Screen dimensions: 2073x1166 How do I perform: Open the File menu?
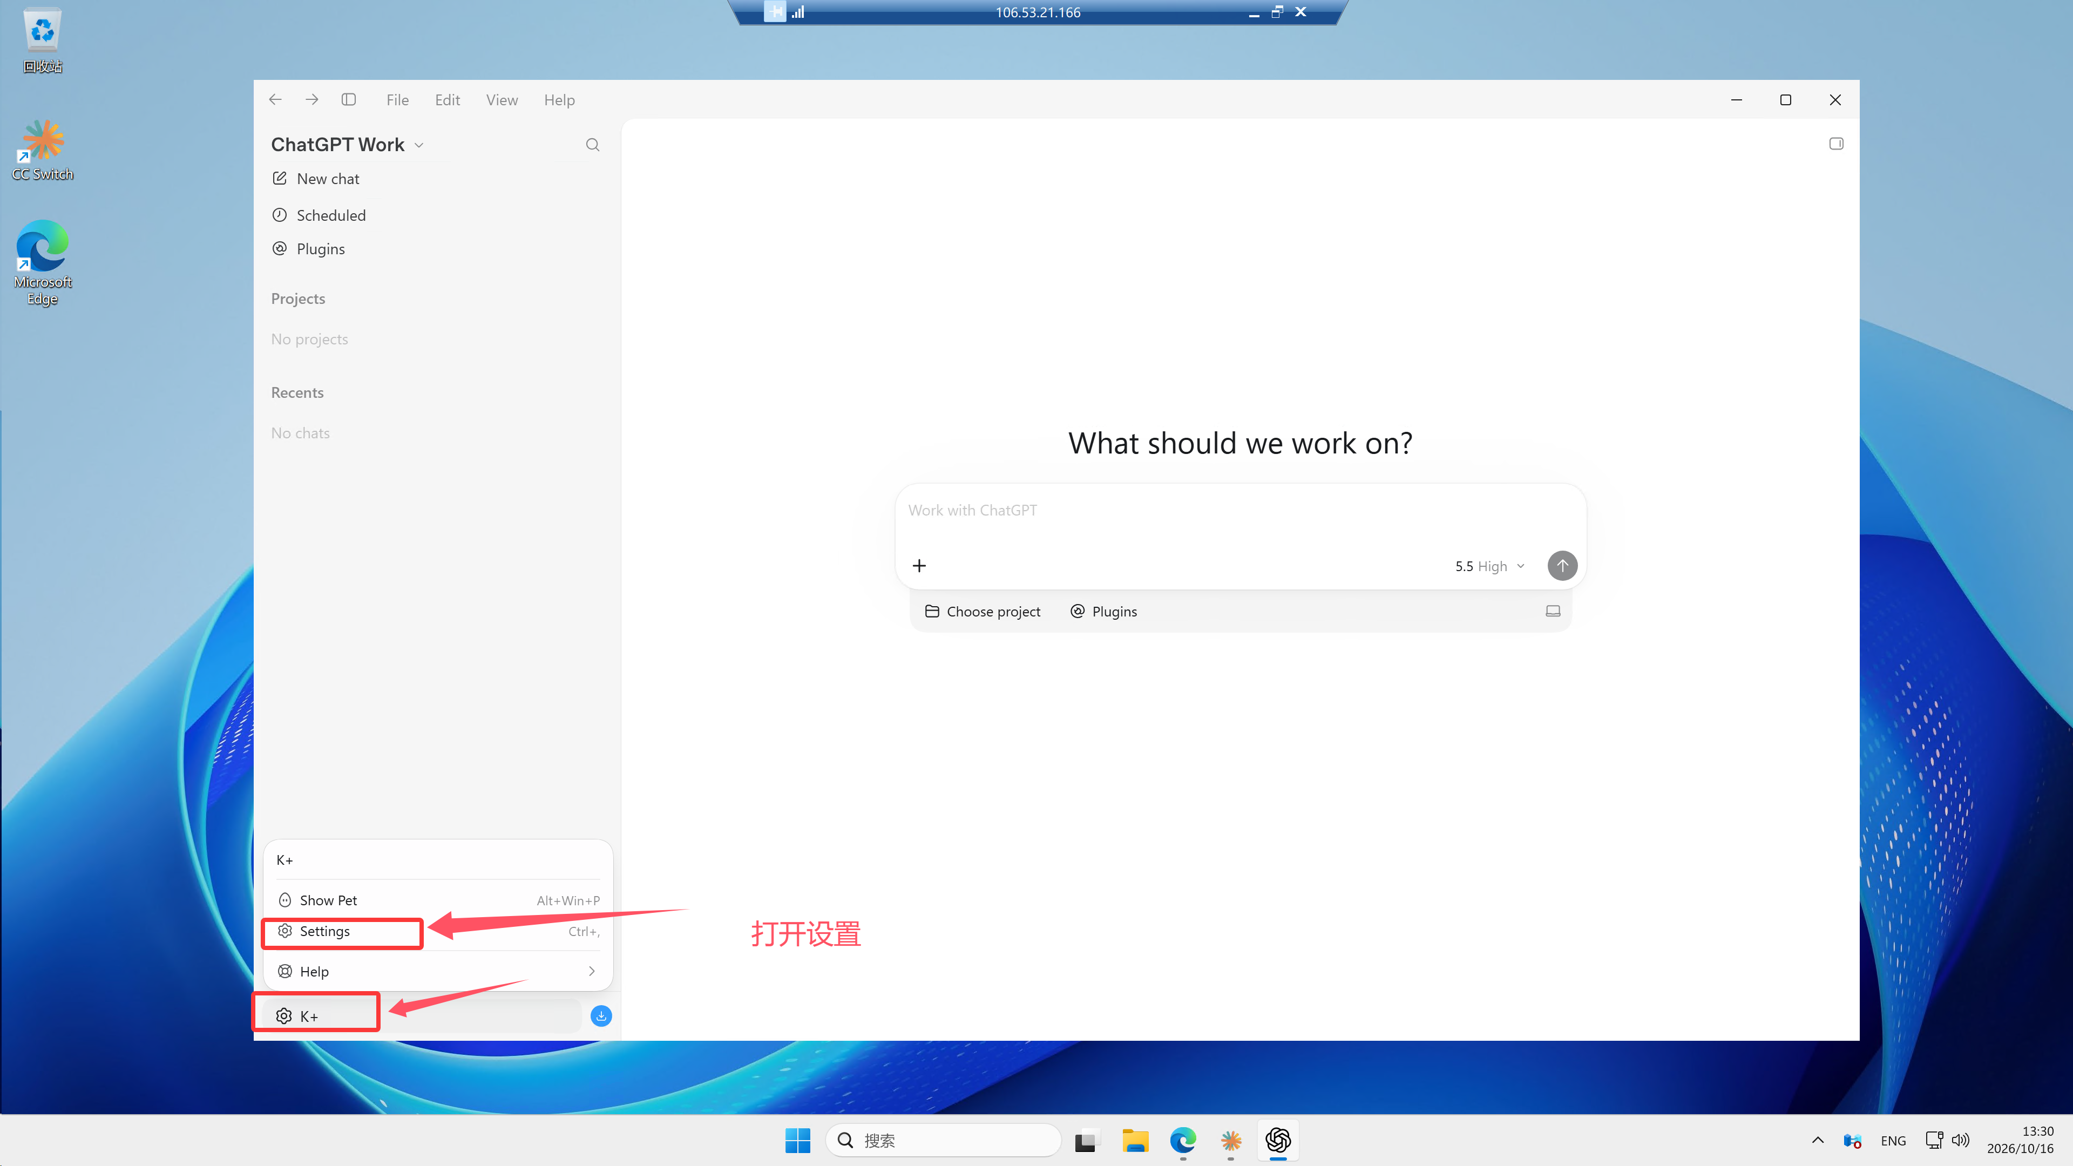pyautogui.click(x=397, y=100)
